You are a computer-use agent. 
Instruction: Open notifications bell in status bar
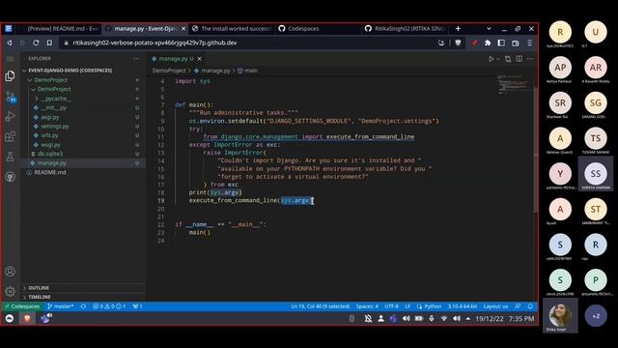coord(530,306)
